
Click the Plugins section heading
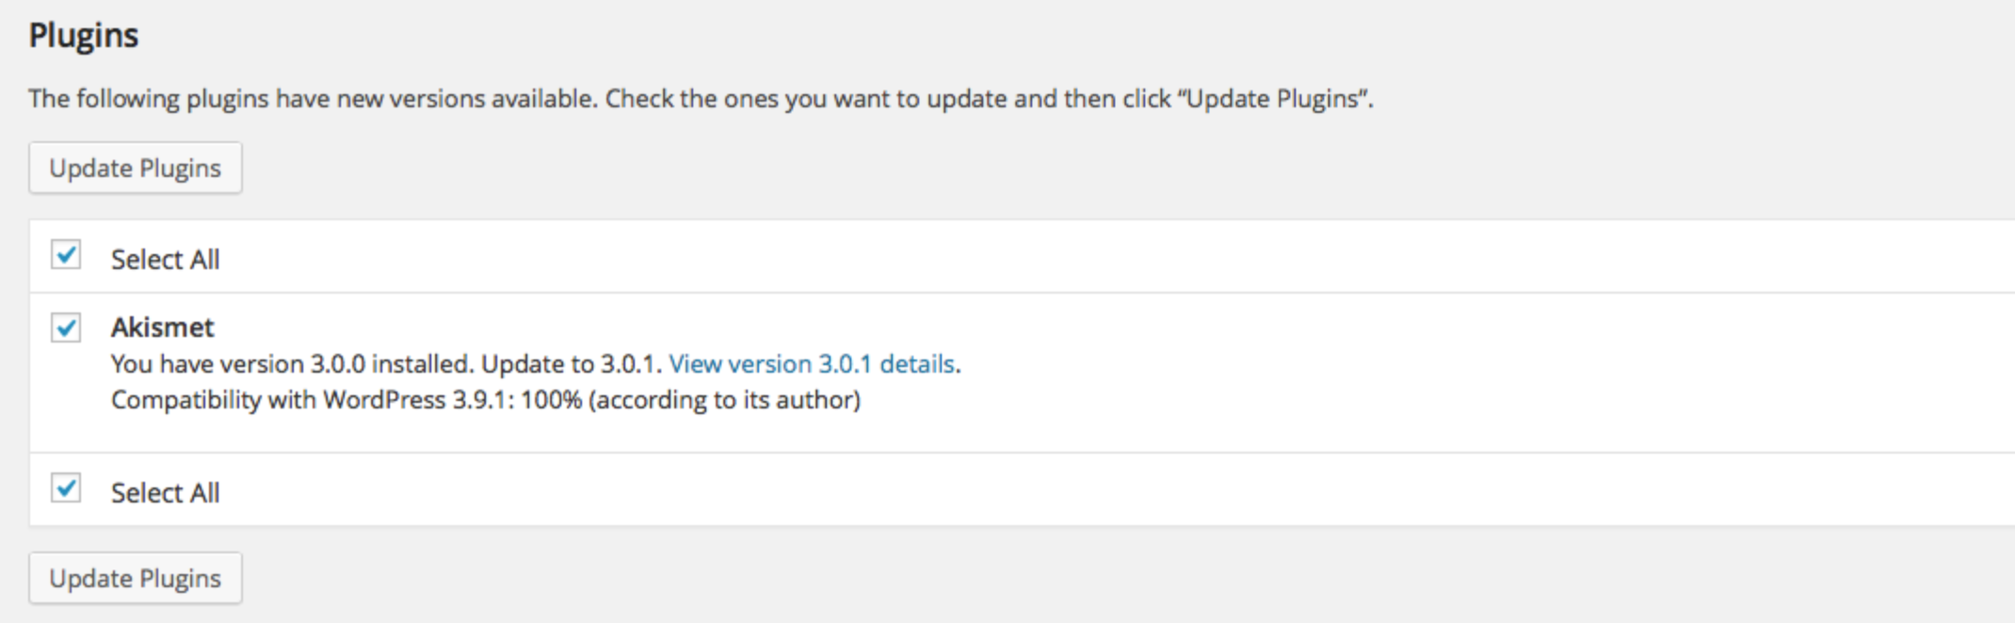pyautogui.click(x=84, y=36)
